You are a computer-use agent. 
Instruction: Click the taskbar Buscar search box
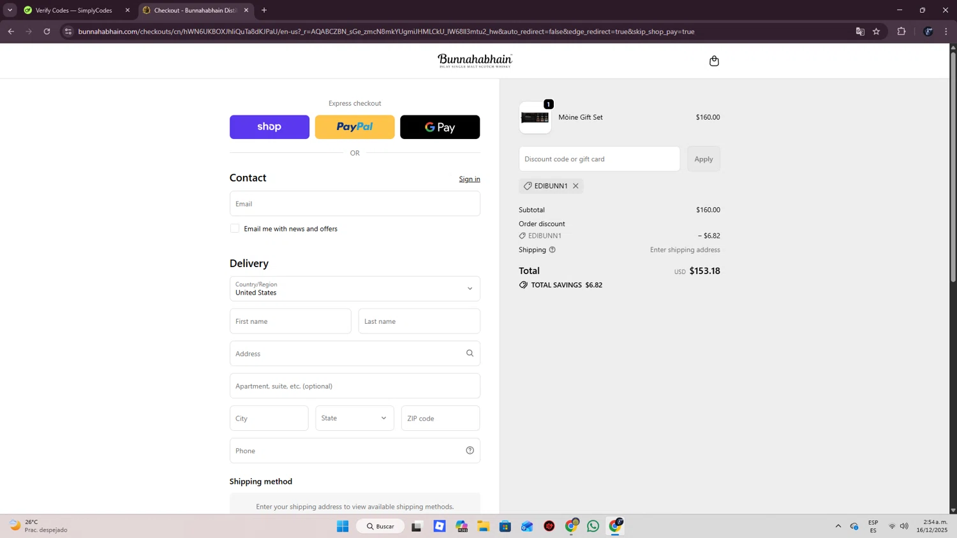(380, 527)
